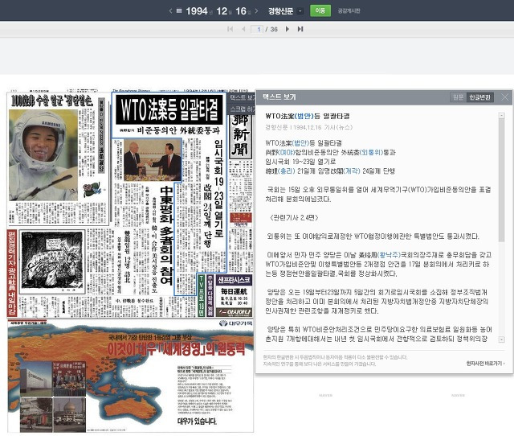This screenshot has height=436, width=514.
Task: Go to the next newspaper page
Action: coord(288,29)
